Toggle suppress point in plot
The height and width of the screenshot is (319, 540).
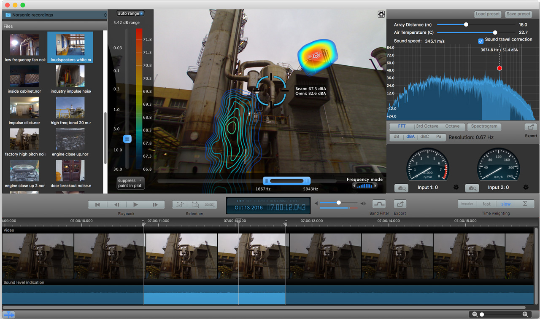pyautogui.click(x=130, y=183)
